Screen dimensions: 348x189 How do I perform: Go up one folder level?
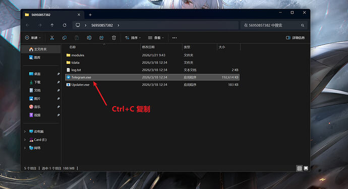pos(52,25)
